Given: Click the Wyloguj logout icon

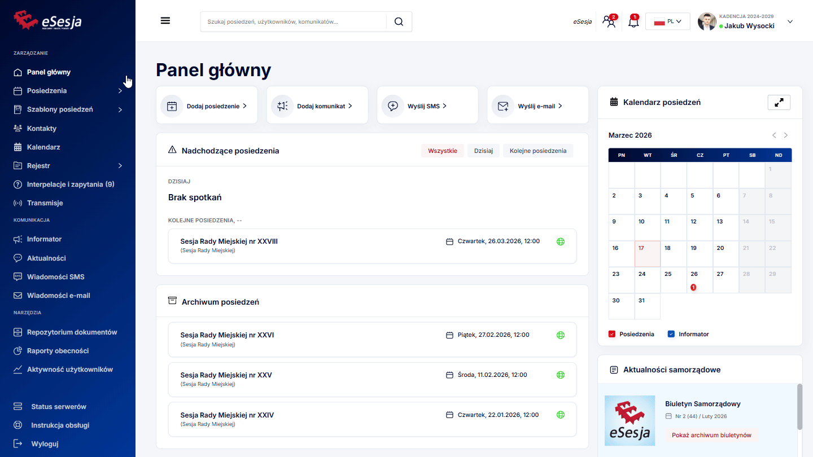Looking at the screenshot, I should [x=18, y=444].
